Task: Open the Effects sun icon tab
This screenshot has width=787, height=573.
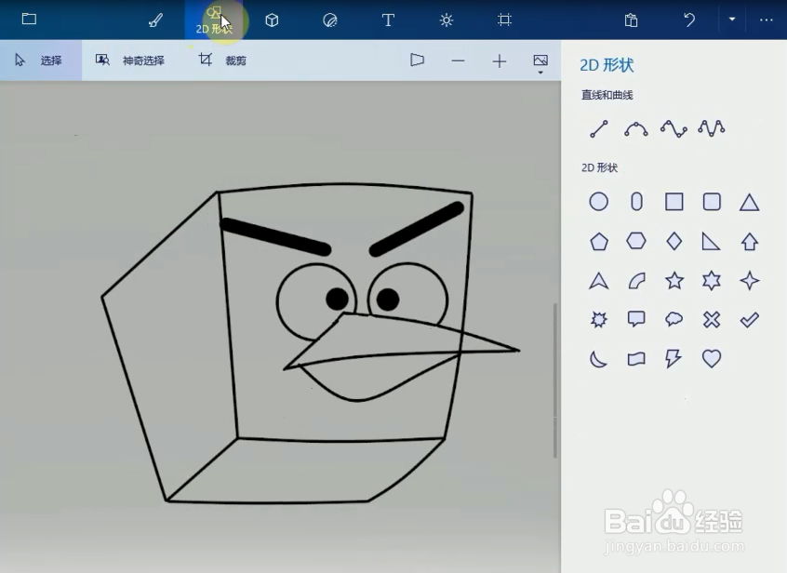Action: coord(447,20)
